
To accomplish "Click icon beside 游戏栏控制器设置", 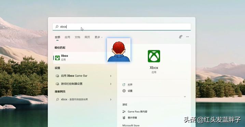I will [x=57, y=84].
